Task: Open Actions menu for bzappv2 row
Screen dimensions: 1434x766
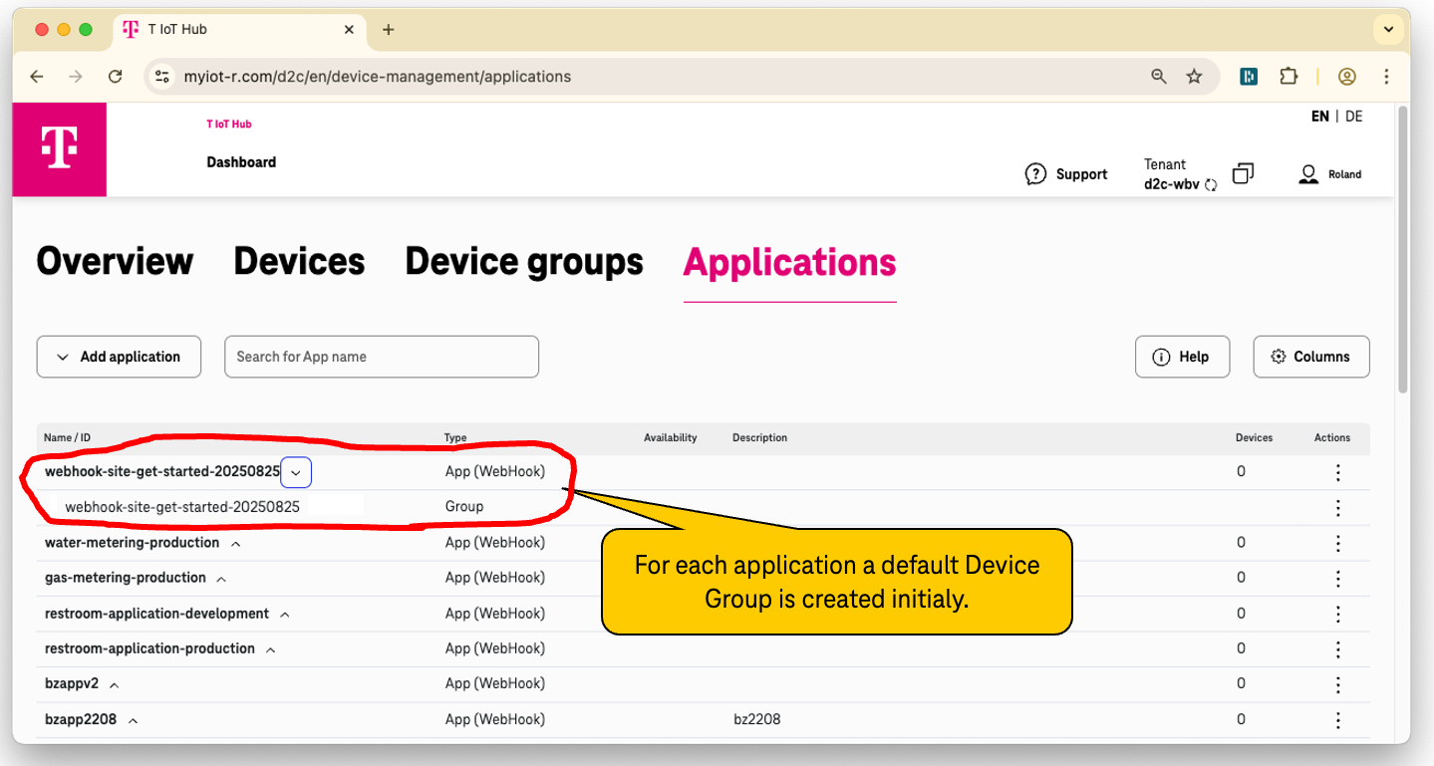Action: [x=1337, y=683]
